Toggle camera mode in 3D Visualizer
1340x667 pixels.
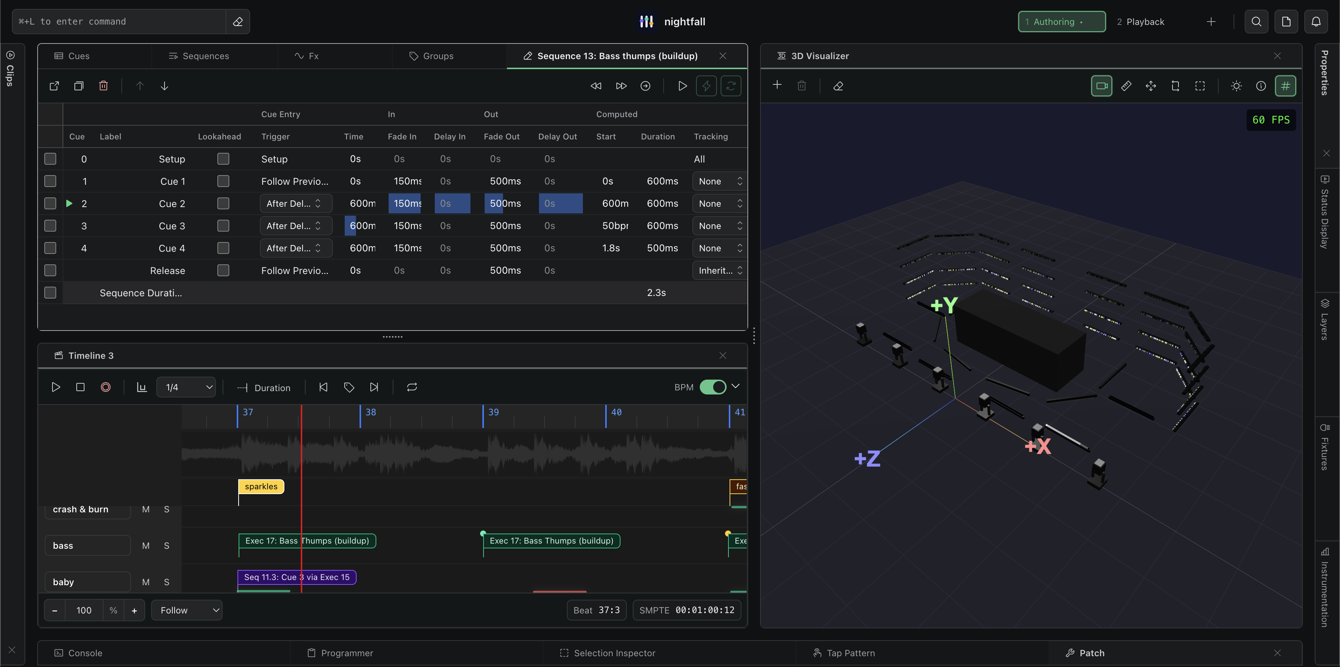pyautogui.click(x=1102, y=86)
